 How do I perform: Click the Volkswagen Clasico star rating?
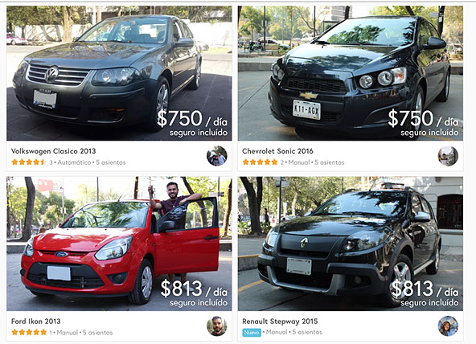pyautogui.click(x=29, y=162)
